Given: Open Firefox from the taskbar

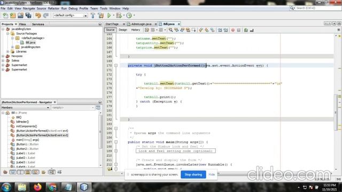Looking at the screenshot, I should pyautogui.click(x=37, y=187).
